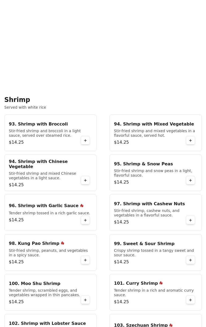Open 102. Shrimp with Lobster Sauce item
This screenshot has height=327, width=206.
[x=47, y=323]
